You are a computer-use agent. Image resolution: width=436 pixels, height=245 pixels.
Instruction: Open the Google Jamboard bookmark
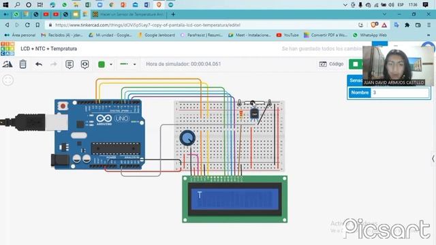tap(156, 35)
